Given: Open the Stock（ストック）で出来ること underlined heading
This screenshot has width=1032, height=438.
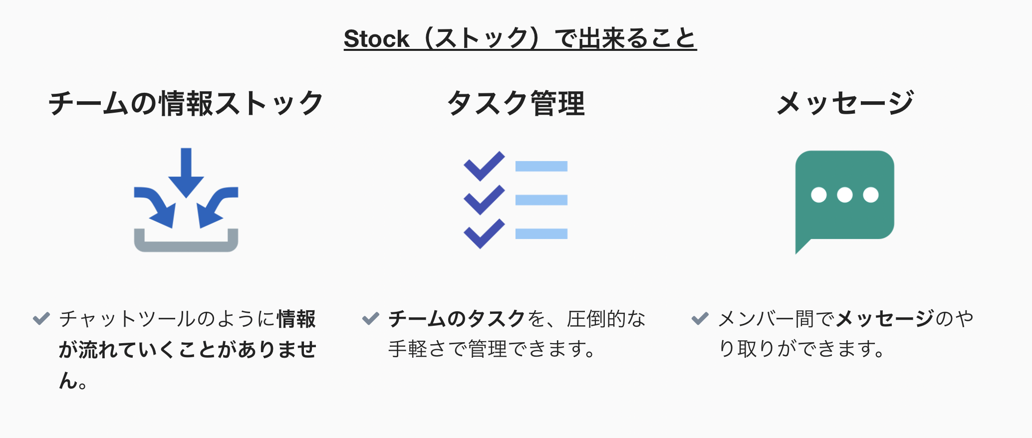Looking at the screenshot, I should click(520, 38).
